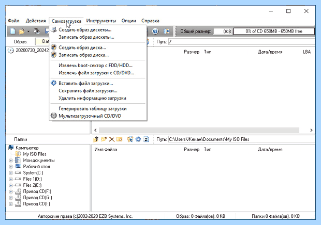Open the Действия menu

pos(36,21)
